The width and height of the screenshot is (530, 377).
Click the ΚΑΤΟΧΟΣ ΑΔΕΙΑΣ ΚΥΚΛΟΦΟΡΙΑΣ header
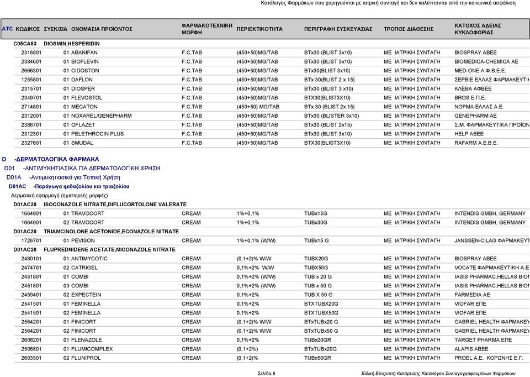pyautogui.click(x=477, y=29)
